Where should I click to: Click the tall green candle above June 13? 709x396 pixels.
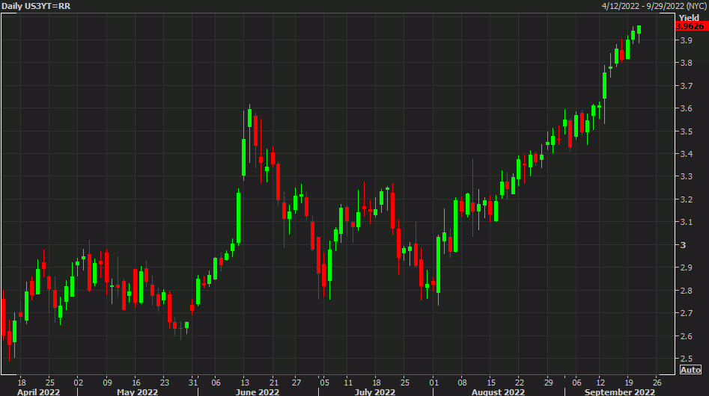point(244,157)
